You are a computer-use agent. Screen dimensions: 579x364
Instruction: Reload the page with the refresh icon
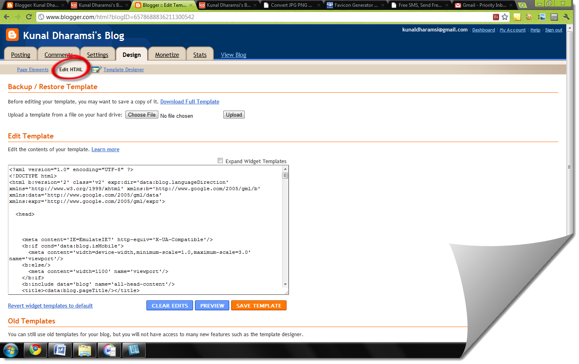click(29, 17)
